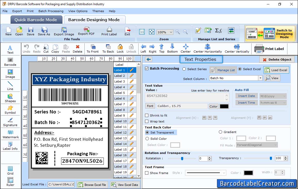This screenshot has height=189, width=298.
Task: Open the View Options menu
Action: coord(78,11)
